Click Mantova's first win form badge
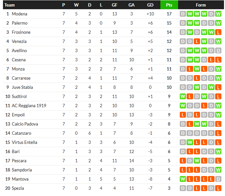 click(183, 179)
